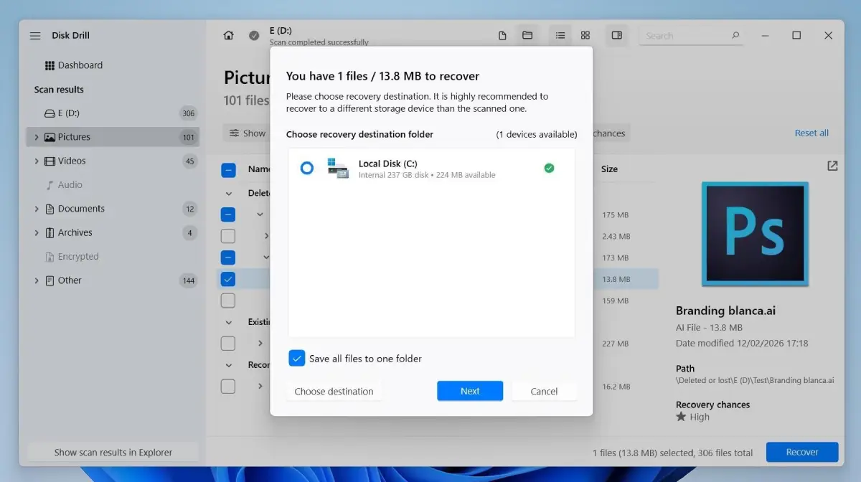The height and width of the screenshot is (482, 861).
Task: Toggle the preview panel icon
Action: [x=616, y=35]
